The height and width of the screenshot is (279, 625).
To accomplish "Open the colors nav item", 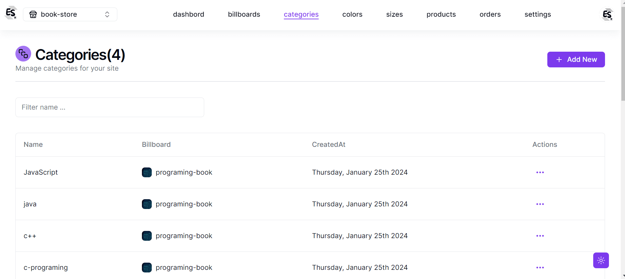I will [352, 14].
